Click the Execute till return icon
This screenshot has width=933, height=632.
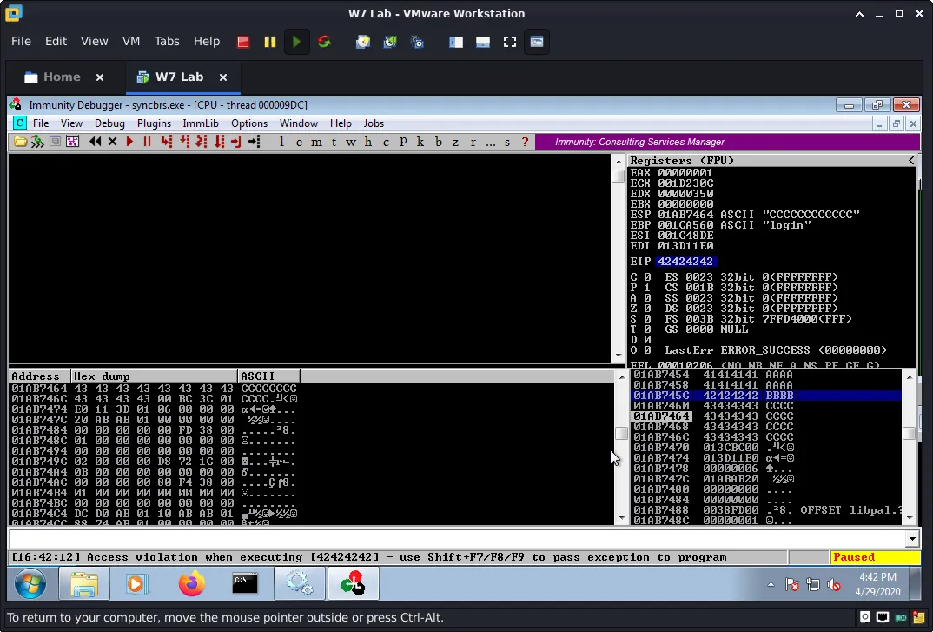point(236,142)
